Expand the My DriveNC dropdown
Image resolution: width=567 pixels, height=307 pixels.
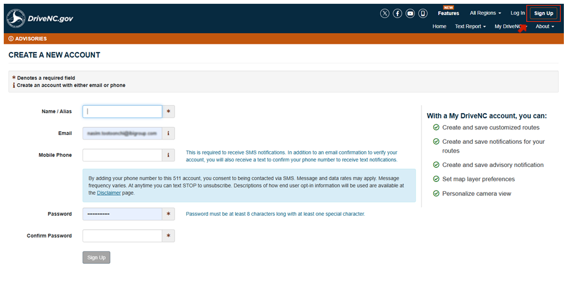tap(511, 26)
